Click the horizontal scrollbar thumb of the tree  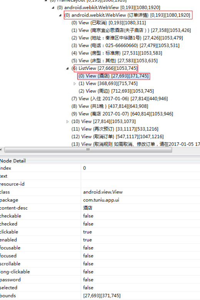tap(88, 150)
